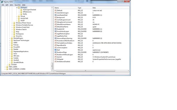This screenshot has height=110, width=177.
Task: Click the tree pane scroll down arrow
Action: pyautogui.click(x=52, y=71)
